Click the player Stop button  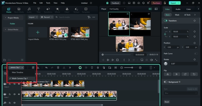tap(117, 60)
